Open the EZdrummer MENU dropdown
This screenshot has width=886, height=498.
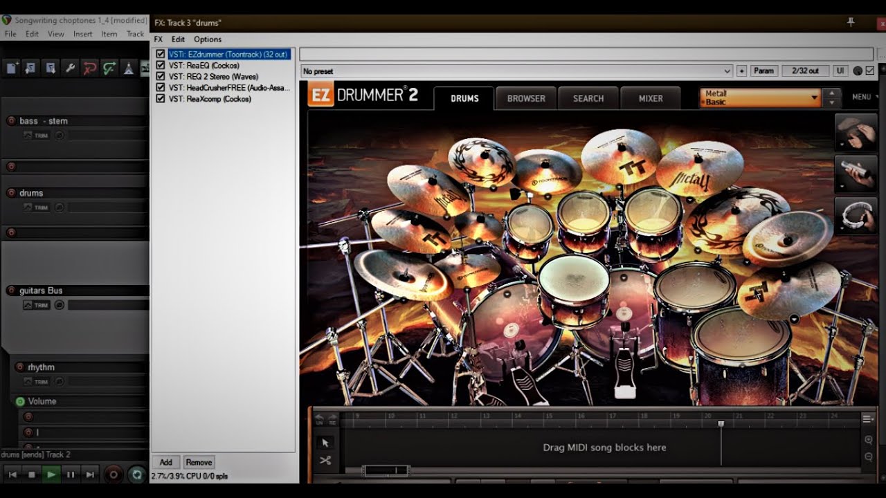coord(865,97)
